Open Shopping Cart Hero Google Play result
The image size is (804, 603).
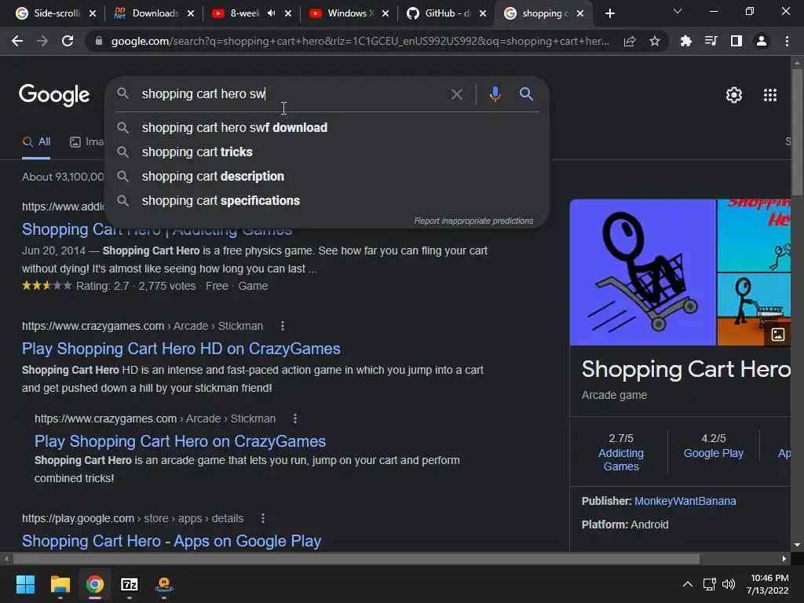(171, 541)
